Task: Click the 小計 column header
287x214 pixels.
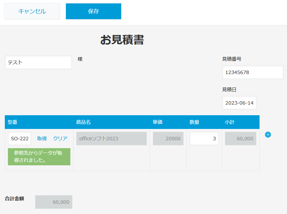Action: [x=230, y=122]
